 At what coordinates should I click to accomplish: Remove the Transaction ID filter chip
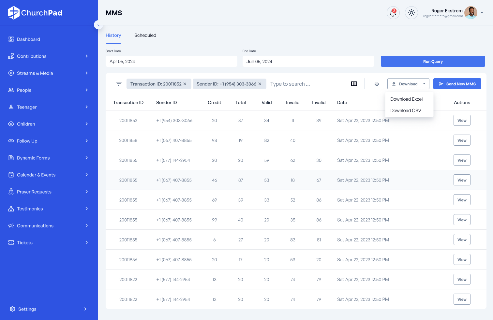pos(185,84)
